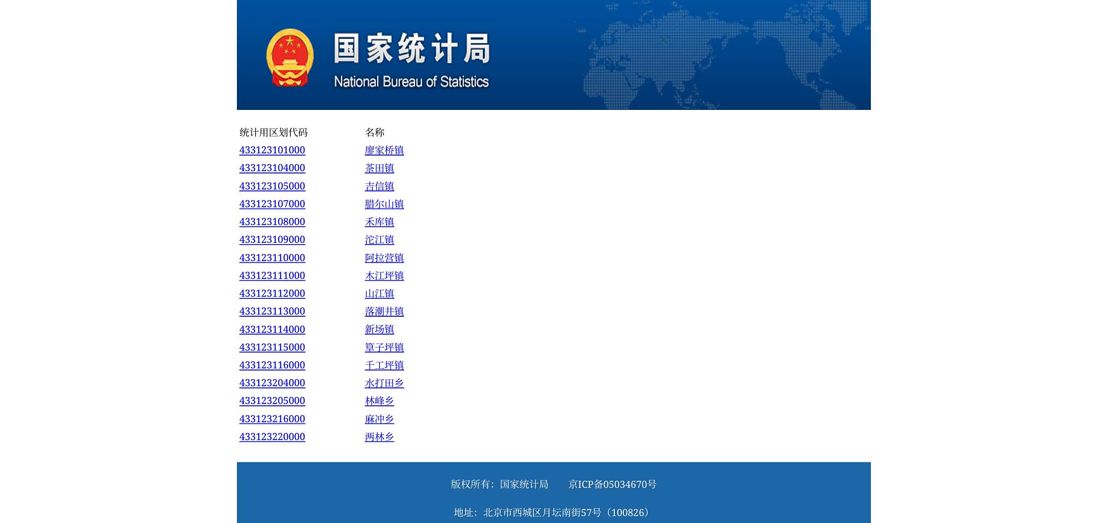Screen dimensions: 1113x523
Task: Open the 禾库镇 link
Action: 379,222
